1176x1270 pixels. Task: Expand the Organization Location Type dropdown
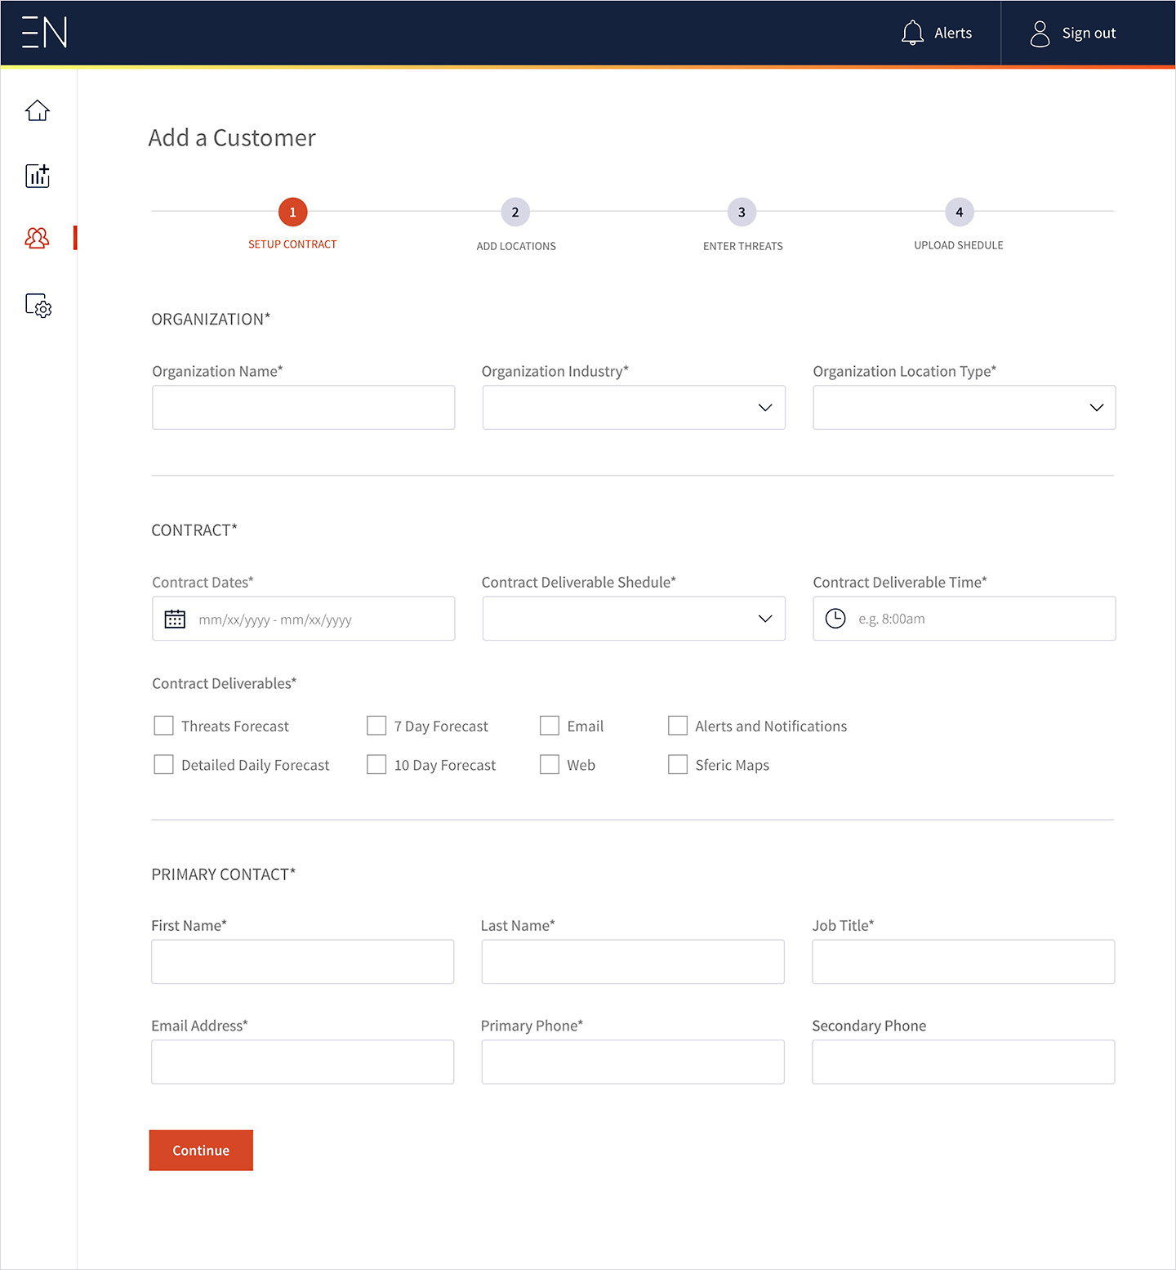point(964,407)
